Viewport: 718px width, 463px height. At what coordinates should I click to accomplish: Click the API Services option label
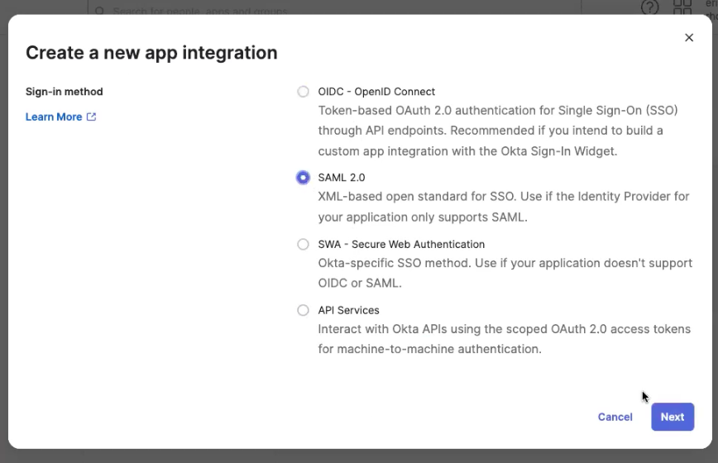tap(348, 310)
